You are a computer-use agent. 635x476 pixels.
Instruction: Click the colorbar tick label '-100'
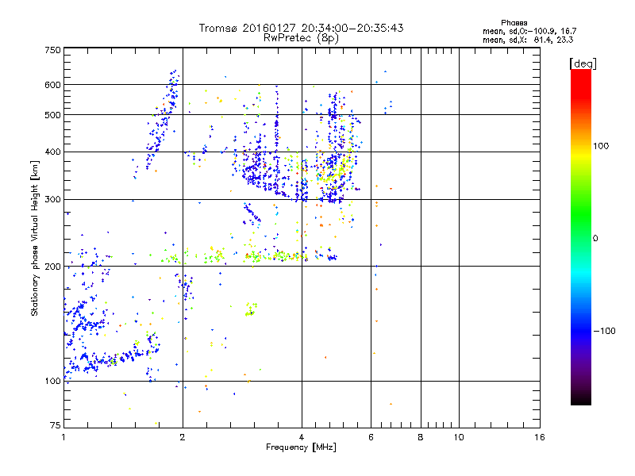coord(604,331)
